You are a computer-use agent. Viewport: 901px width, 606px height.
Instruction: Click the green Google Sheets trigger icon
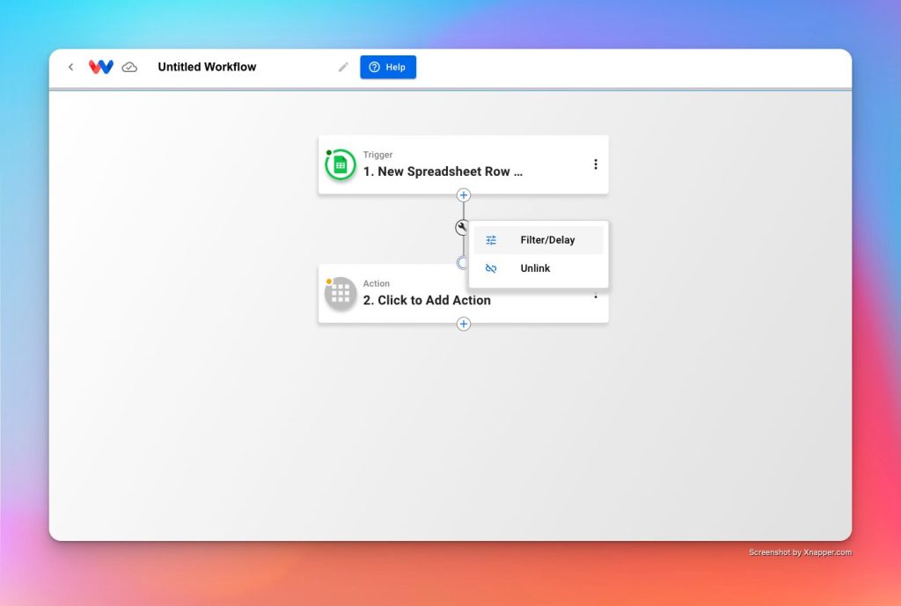tap(341, 164)
